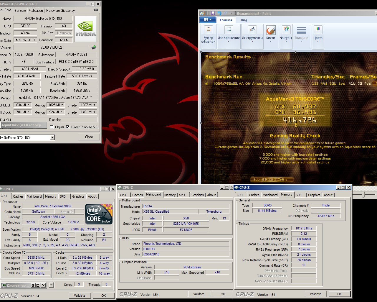Click Validate in the right CPU-Z window
This screenshot has width=377, height=302.
[315, 294]
